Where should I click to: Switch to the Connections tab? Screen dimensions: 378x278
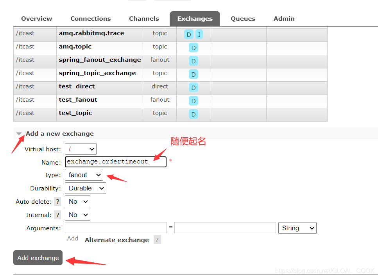[90, 18]
